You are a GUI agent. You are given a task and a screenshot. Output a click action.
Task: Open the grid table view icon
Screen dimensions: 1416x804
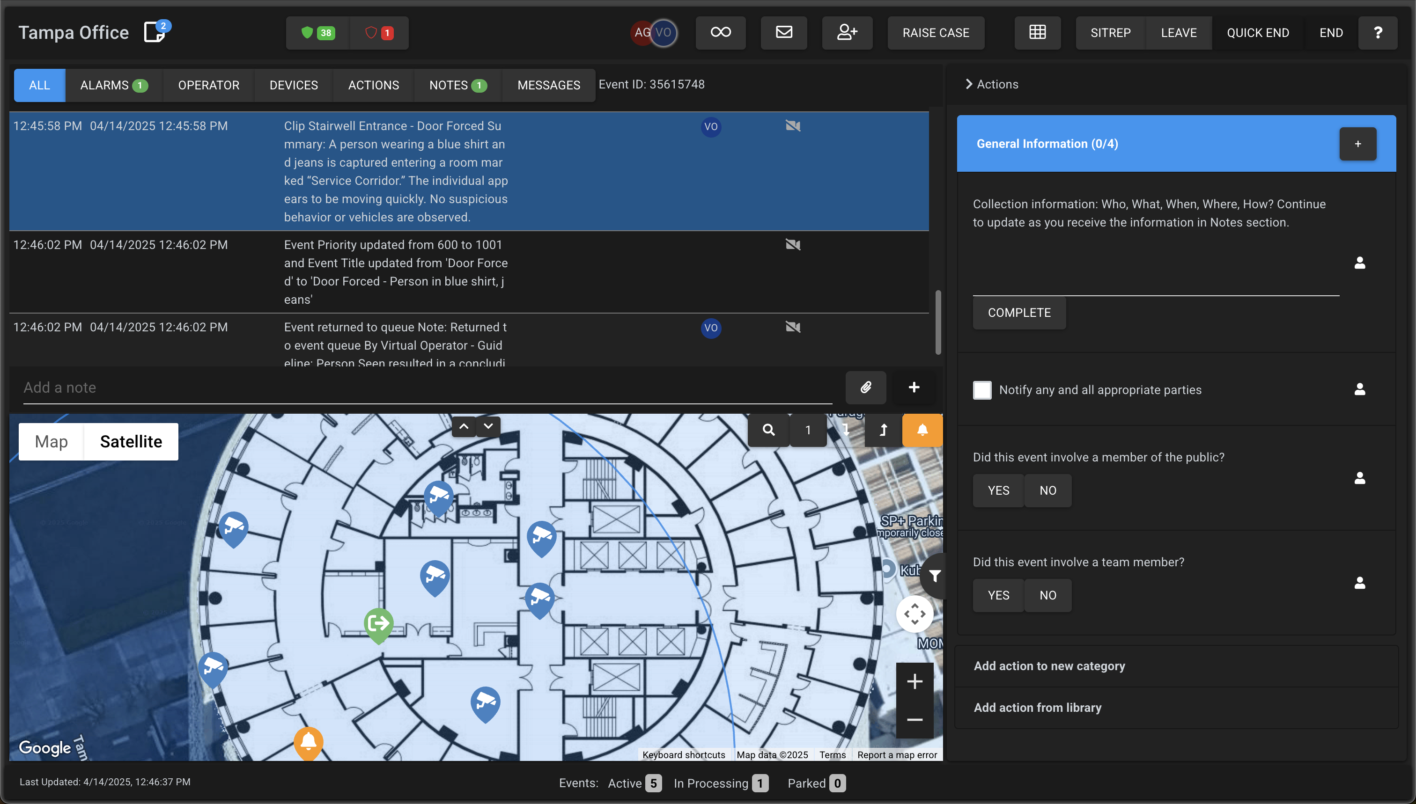pyautogui.click(x=1037, y=33)
